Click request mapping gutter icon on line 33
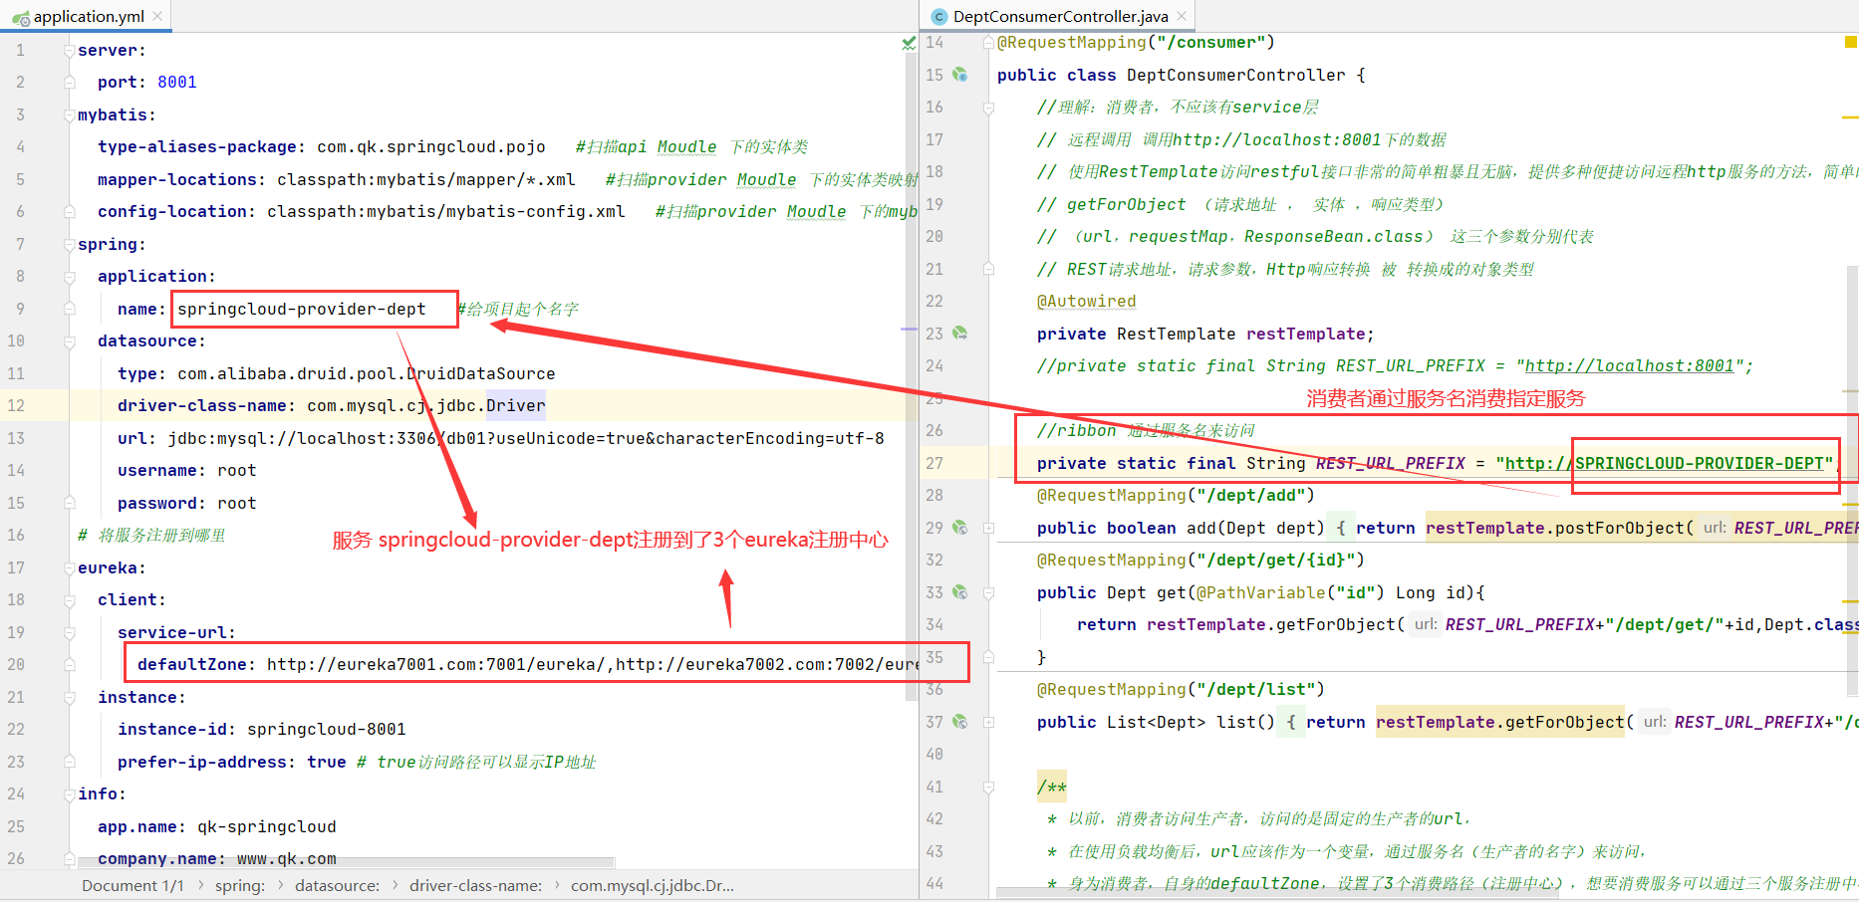 [959, 592]
